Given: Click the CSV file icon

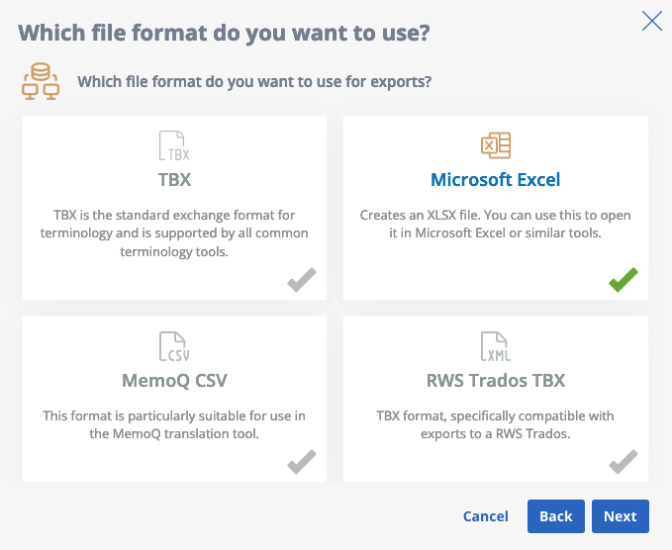Looking at the screenshot, I should click(174, 346).
